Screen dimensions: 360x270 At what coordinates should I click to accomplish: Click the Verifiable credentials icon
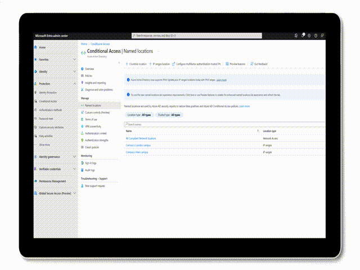35,169
